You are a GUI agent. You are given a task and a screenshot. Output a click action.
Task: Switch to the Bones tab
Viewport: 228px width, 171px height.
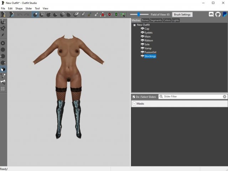tap(145, 20)
